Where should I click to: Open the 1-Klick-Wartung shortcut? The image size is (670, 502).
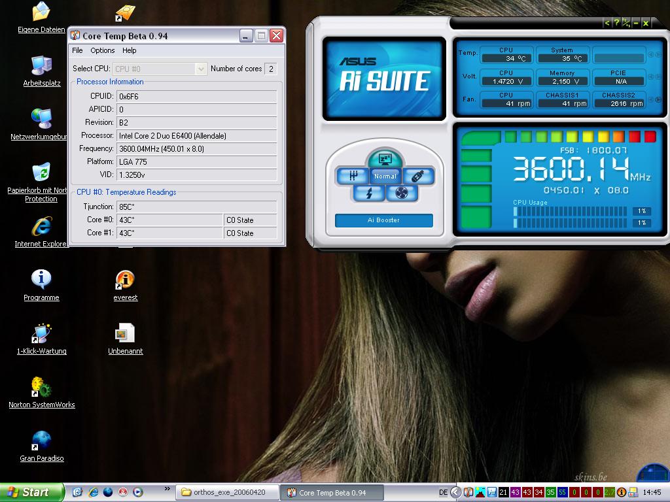click(x=41, y=339)
